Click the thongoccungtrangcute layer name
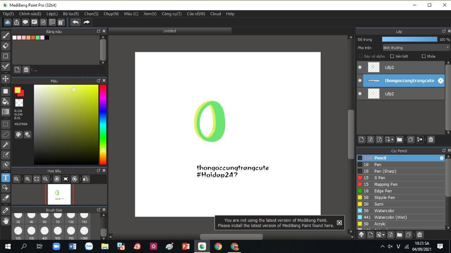 coord(410,81)
